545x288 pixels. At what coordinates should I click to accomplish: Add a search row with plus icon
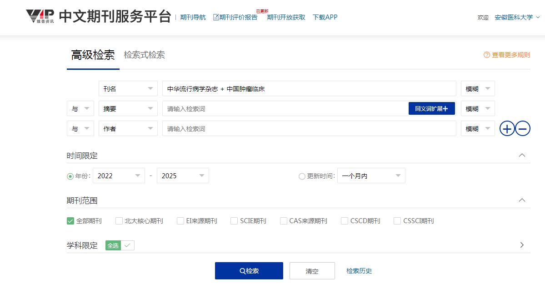pos(507,129)
